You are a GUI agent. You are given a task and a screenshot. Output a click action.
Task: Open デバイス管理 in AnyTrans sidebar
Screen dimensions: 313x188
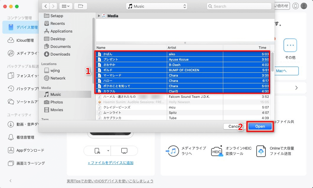(x=21, y=27)
